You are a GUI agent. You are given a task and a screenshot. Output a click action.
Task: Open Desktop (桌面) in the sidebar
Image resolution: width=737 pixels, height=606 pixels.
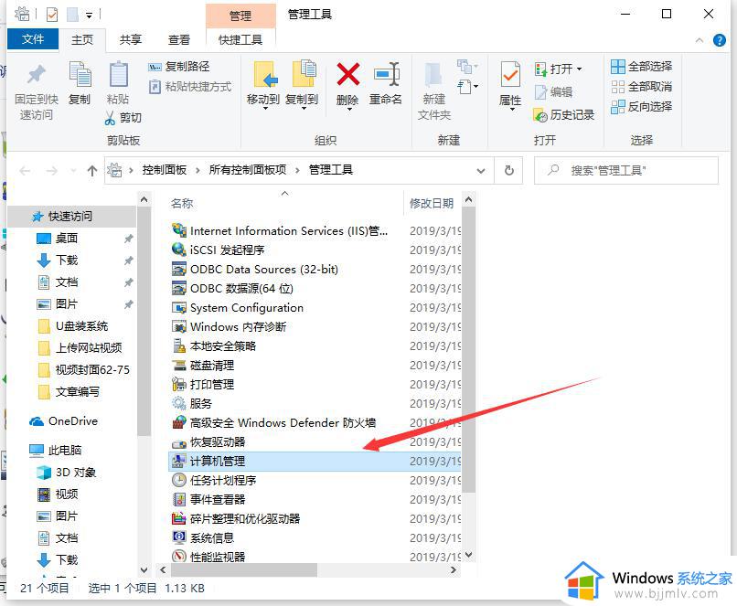pyautogui.click(x=66, y=239)
